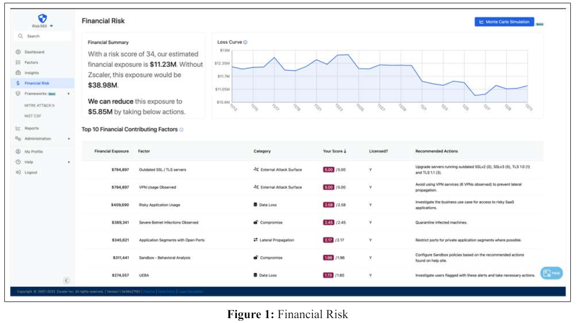The image size is (581, 323).
Task: Select the Factors list icon
Action: coord(18,62)
